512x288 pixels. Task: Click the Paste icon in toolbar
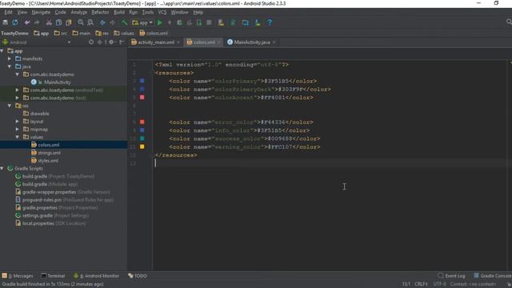click(x=69, y=22)
